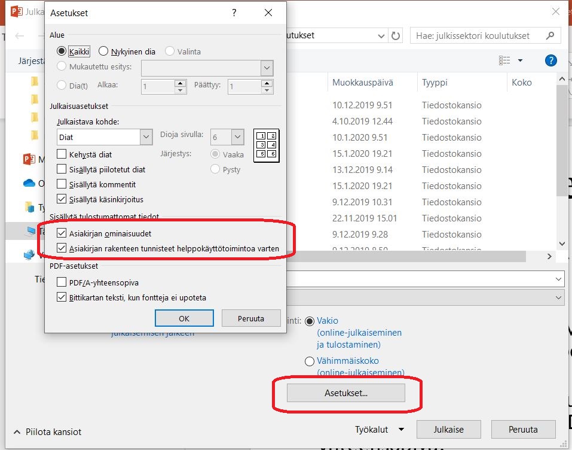Image resolution: width=572 pixels, height=450 pixels.
Task: Click the help question mark in Asetukset dialog
Action: 234,13
